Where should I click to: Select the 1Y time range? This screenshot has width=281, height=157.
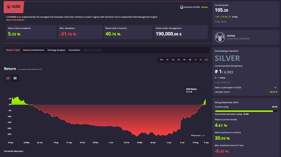pyautogui.click(x=196, y=60)
